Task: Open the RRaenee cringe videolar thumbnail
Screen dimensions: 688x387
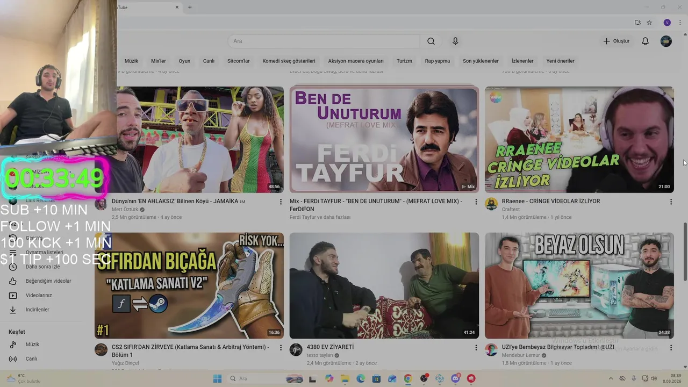Action: point(579,140)
